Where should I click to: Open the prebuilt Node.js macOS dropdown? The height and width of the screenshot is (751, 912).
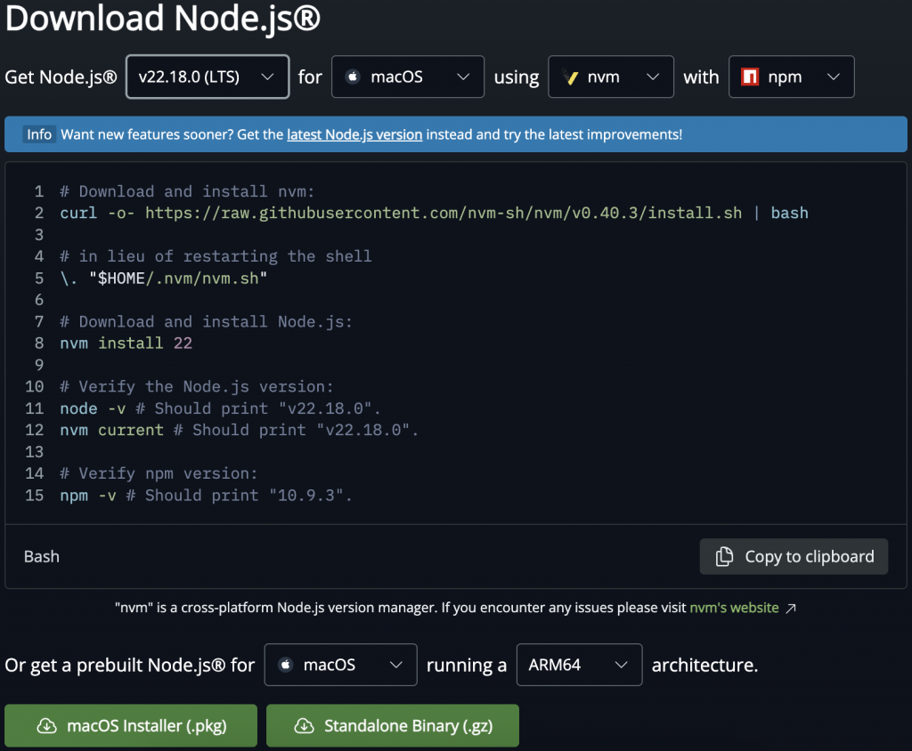(341, 665)
